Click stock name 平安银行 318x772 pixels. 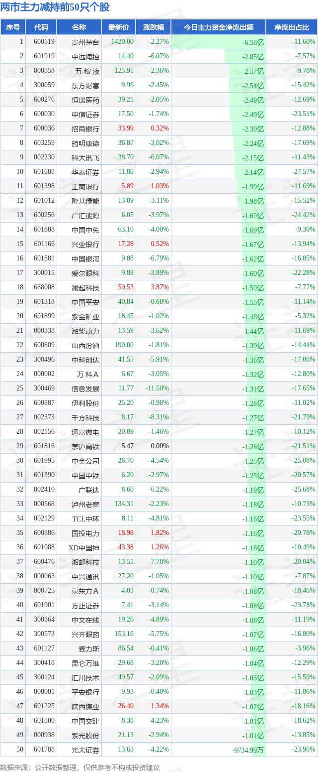85,692
